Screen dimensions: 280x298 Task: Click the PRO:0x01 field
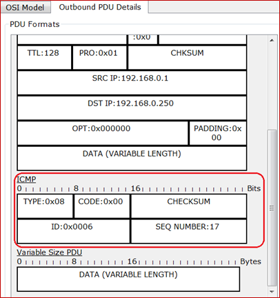(x=99, y=57)
